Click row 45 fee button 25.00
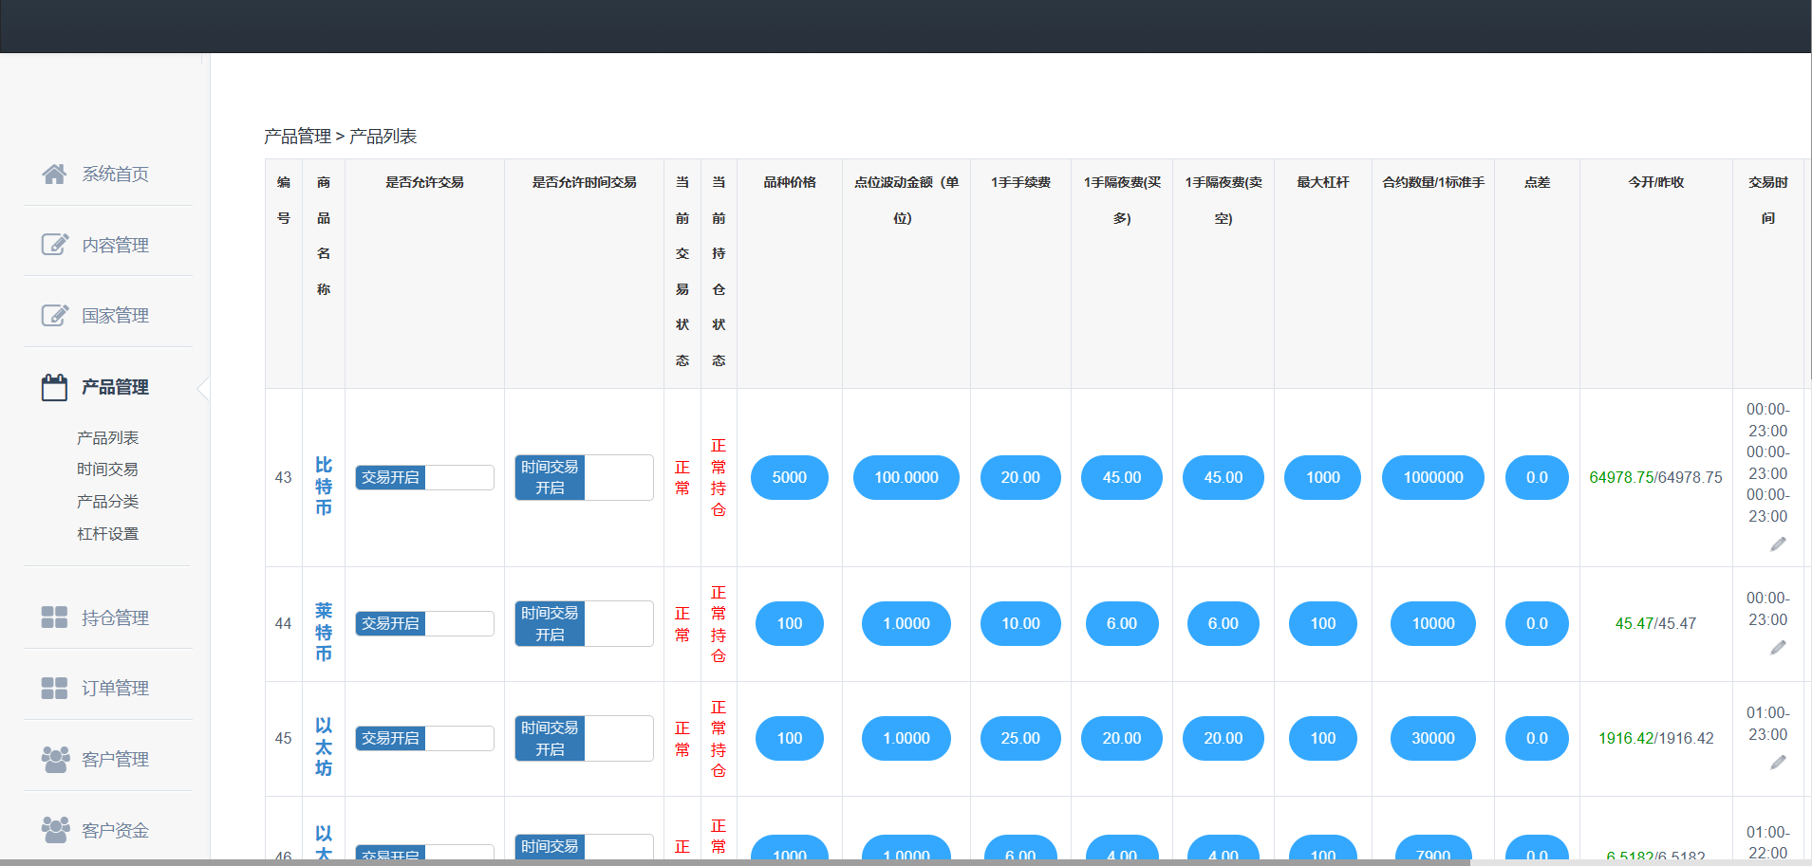The height and width of the screenshot is (866, 1812). point(1020,738)
